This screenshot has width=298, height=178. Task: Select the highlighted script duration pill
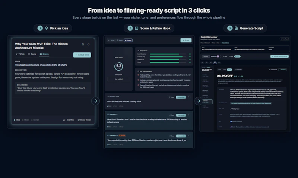215,63
